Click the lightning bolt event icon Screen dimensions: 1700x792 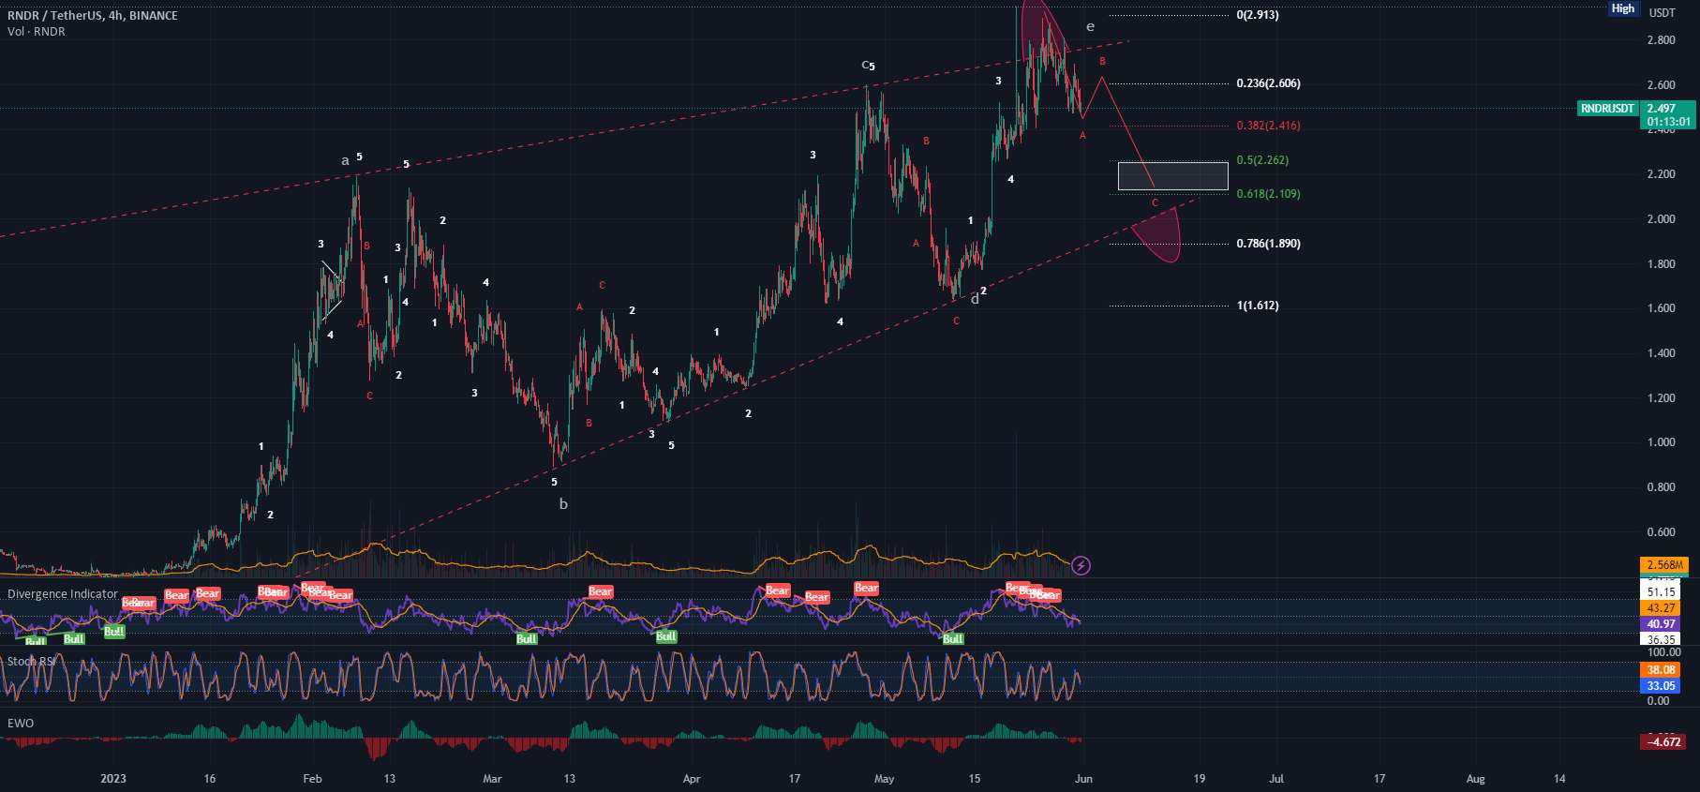coord(1081,565)
